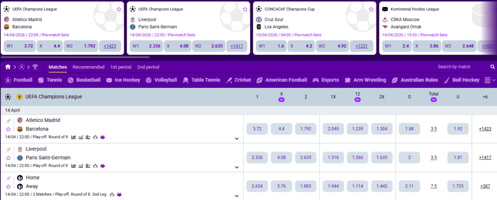Pin the Home vs Away match
Image resolution: width=497 pixels, height=200 pixels.
coord(8,178)
